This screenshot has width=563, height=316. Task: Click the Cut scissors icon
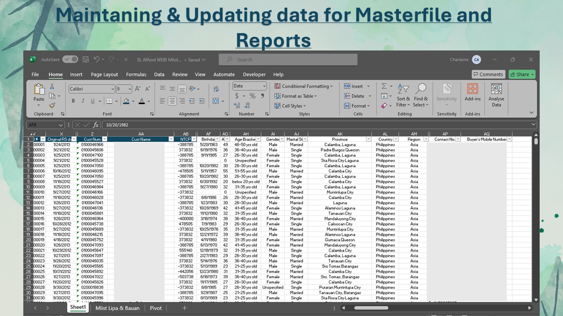click(x=52, y=86)
